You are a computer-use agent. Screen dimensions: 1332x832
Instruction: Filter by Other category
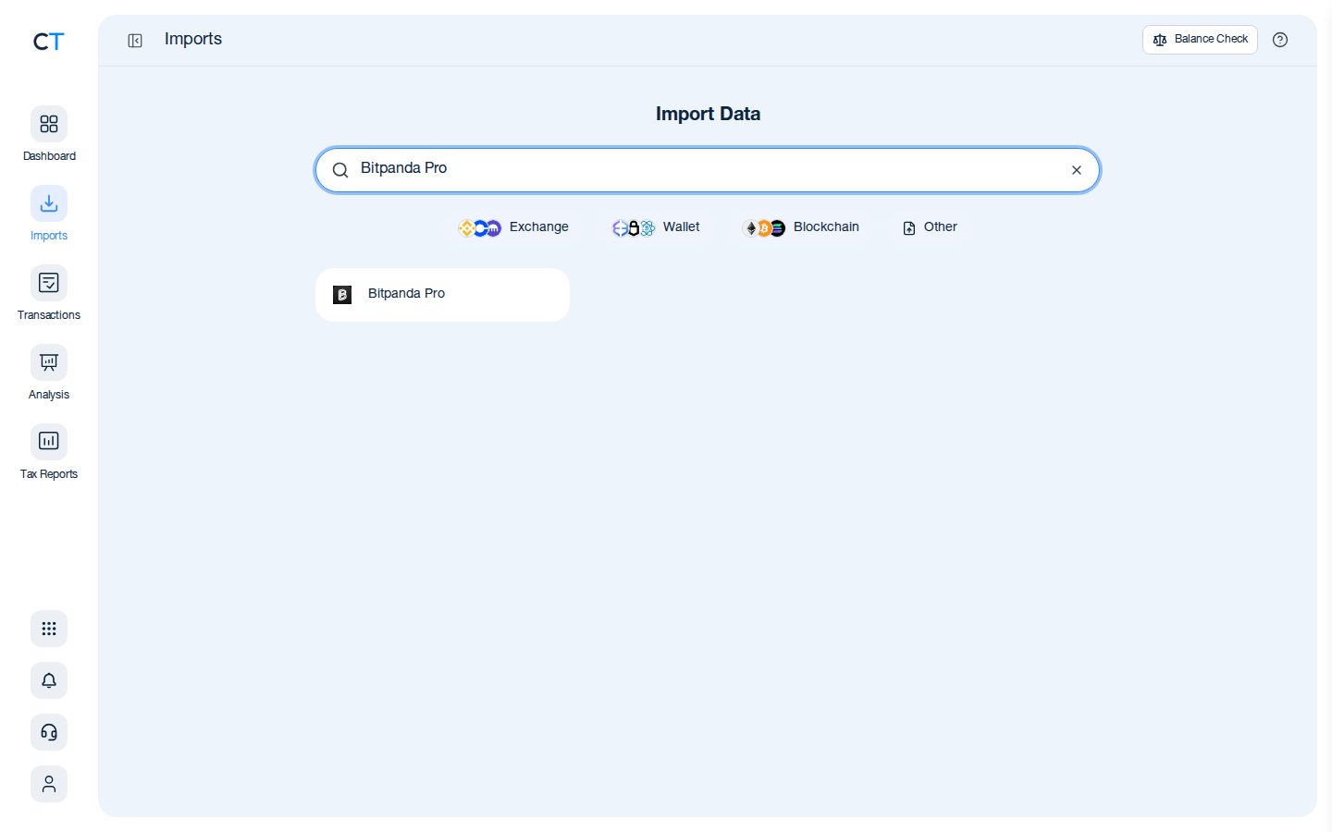point(930,227)
